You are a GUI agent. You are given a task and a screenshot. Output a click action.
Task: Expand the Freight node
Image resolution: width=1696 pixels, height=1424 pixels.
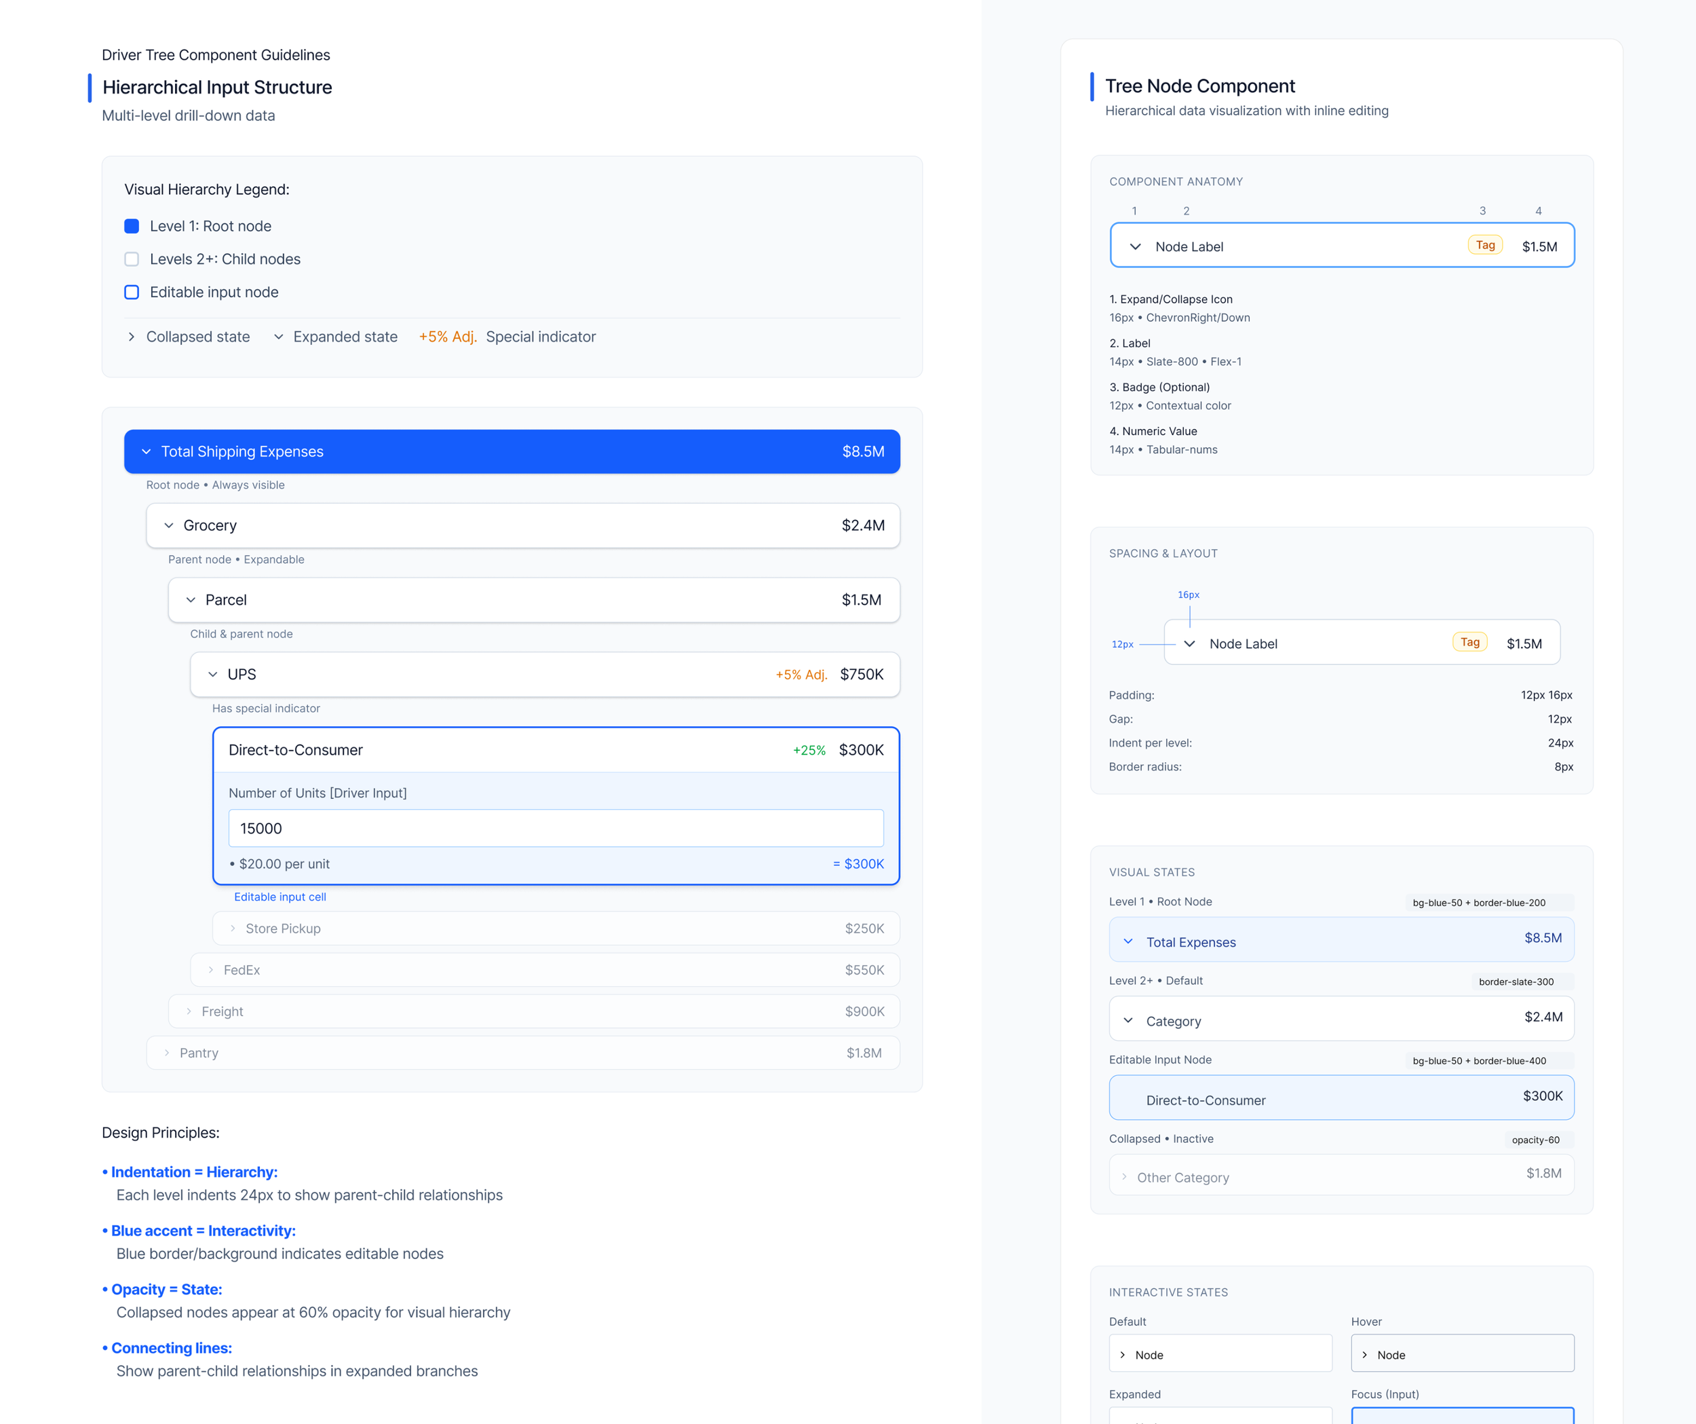pyautogui.click(x=189, y=1011)
